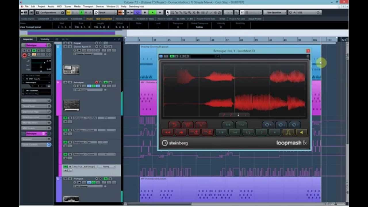368x207 pixels.
Task: Click the Prologue track name
Action: 78,179
